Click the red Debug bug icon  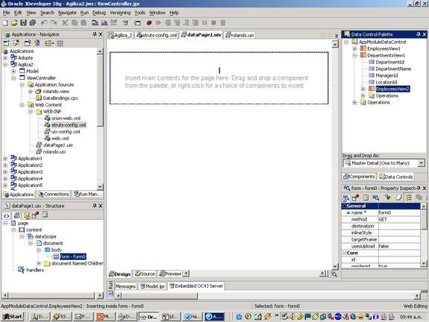149,23
